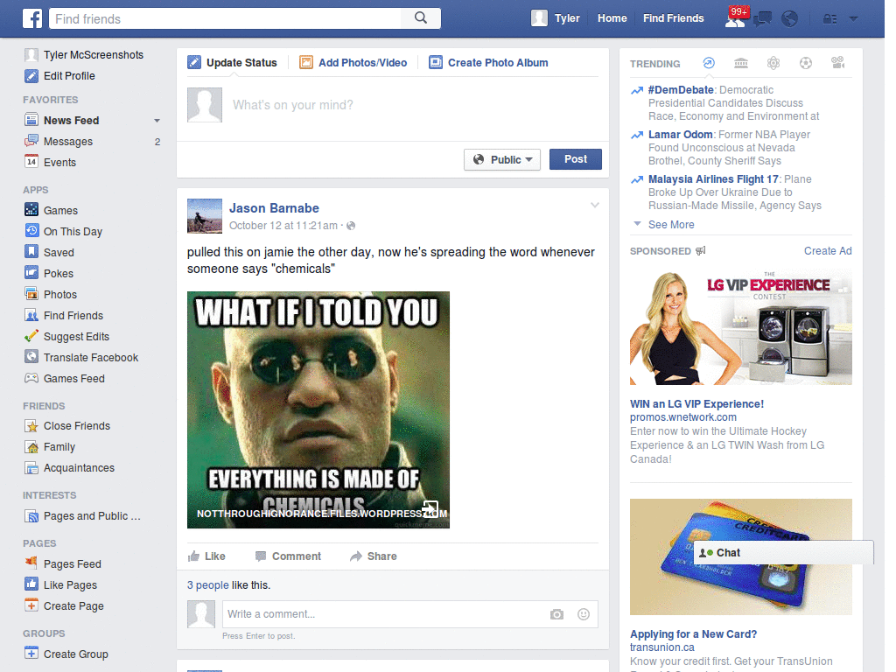896x672 pixels.
Task: Select the science trending tab icon
Action: click(x=773, y=63)
